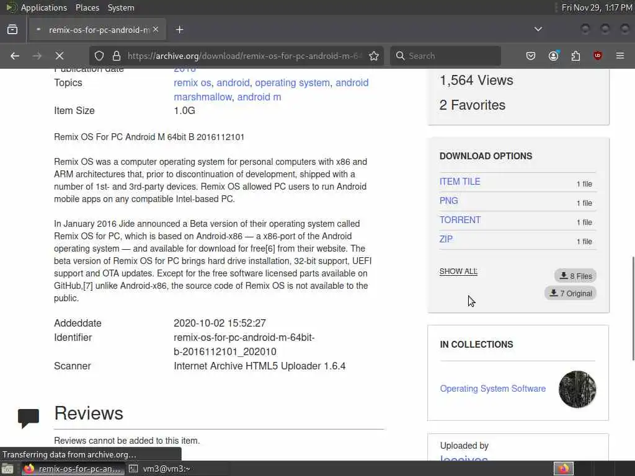Close the remix-os-for-pc tab
The image size is (635, 476).
point(156,29)
